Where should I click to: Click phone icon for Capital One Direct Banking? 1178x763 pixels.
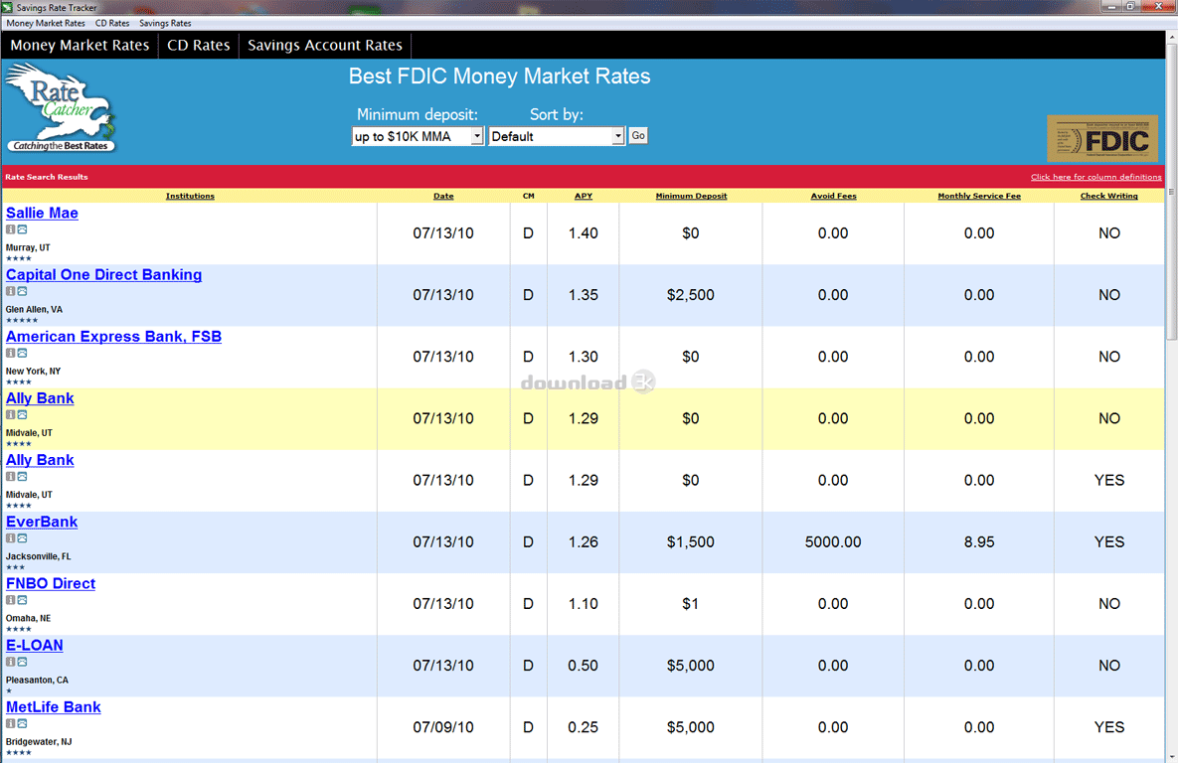[23, 291]
